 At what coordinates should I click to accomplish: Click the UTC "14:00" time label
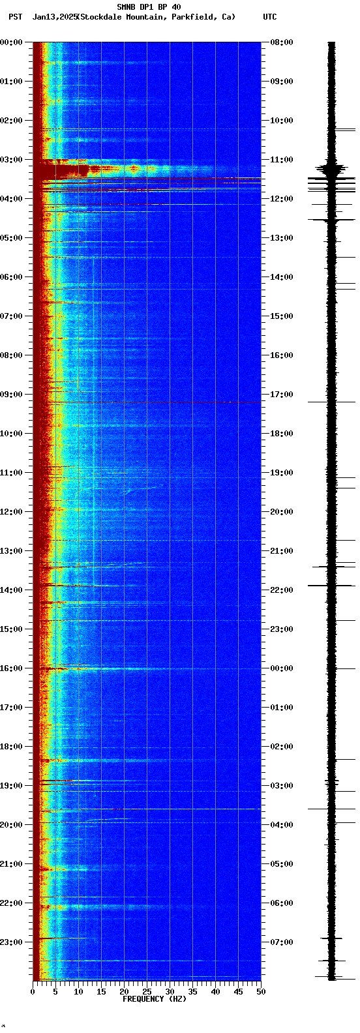click(282, 277)
